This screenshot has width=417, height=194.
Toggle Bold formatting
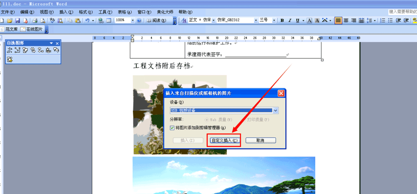coord(282,20)
